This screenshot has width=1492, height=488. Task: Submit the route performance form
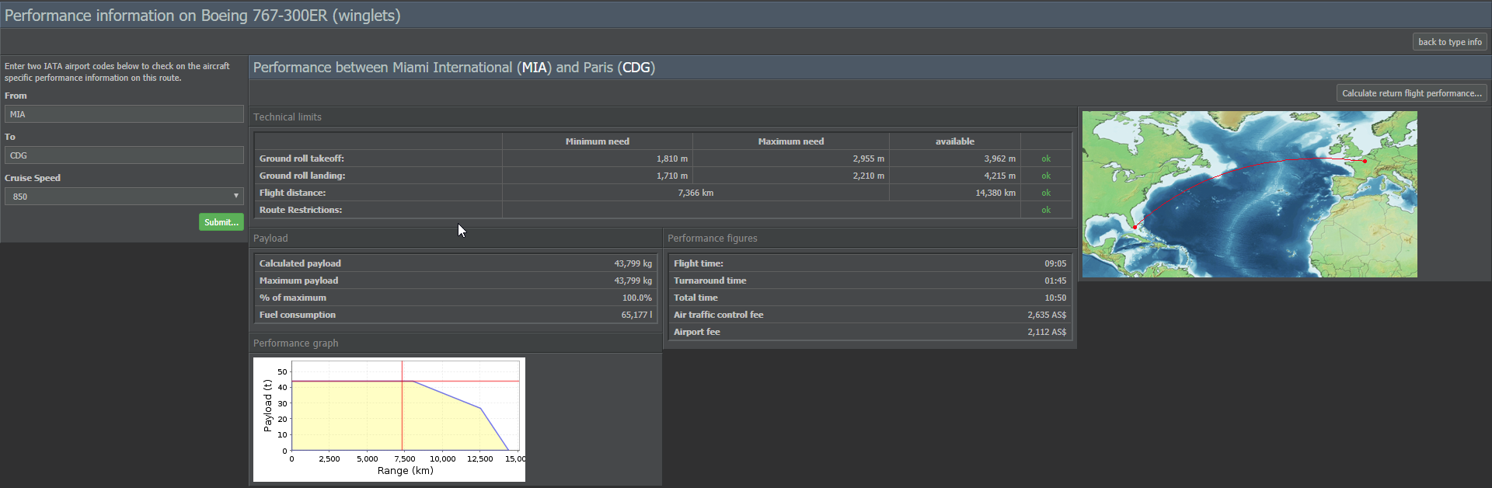(x=221, y=222)
